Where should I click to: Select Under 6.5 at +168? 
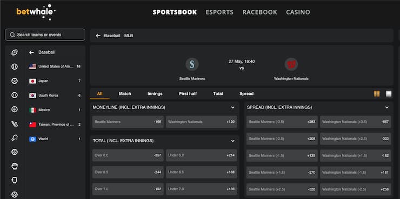point(202,172)
